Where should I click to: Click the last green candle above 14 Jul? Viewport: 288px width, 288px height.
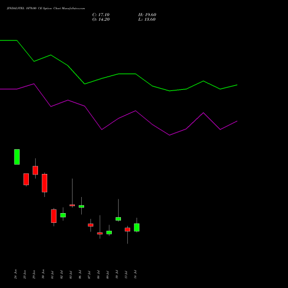(137, 228)
